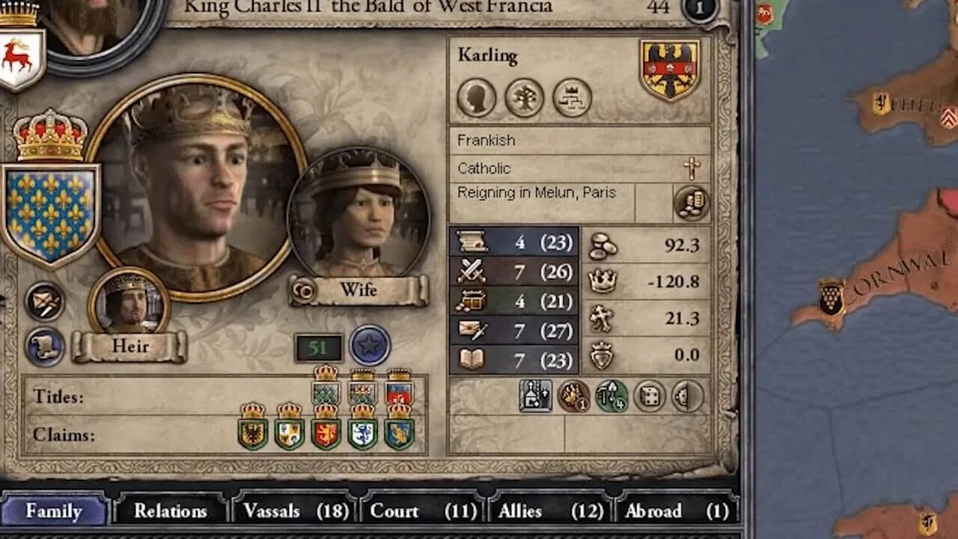This screenshot has height=539, width=958.
Task: Open the Heir's portrait
Action: [129, 302]
